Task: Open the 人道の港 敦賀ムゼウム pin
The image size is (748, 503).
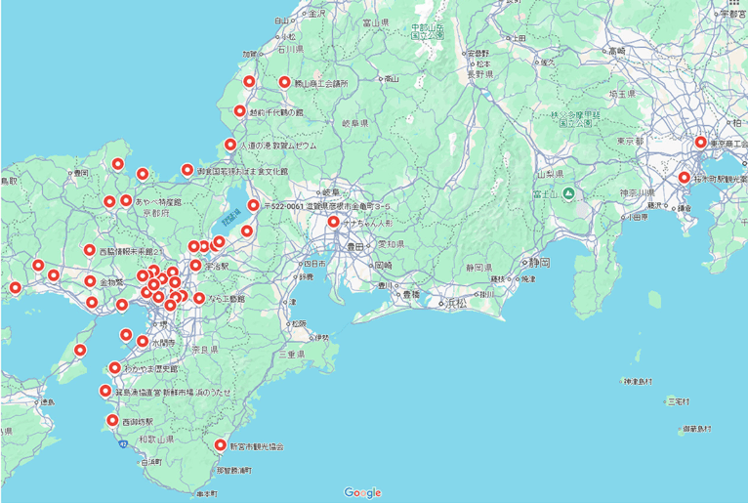Action: [230, 145]
